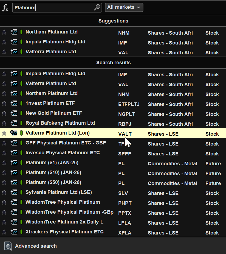Select GPF Physical Platinum ETC - GBP

coord(113,143)
